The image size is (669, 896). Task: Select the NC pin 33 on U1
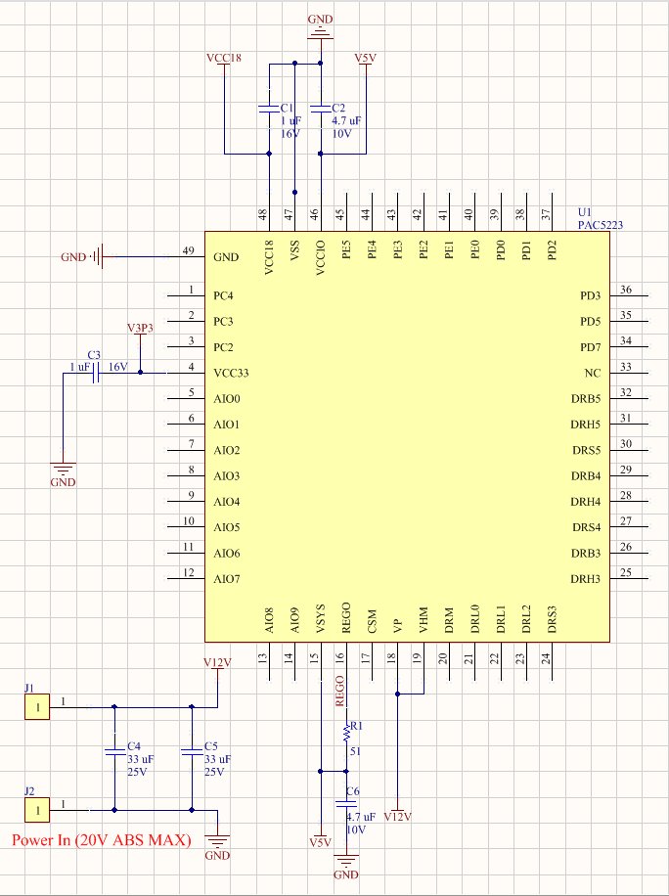(626, 373)
